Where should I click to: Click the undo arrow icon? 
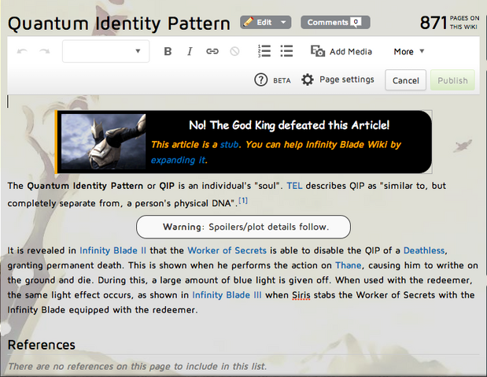[22, 51]
